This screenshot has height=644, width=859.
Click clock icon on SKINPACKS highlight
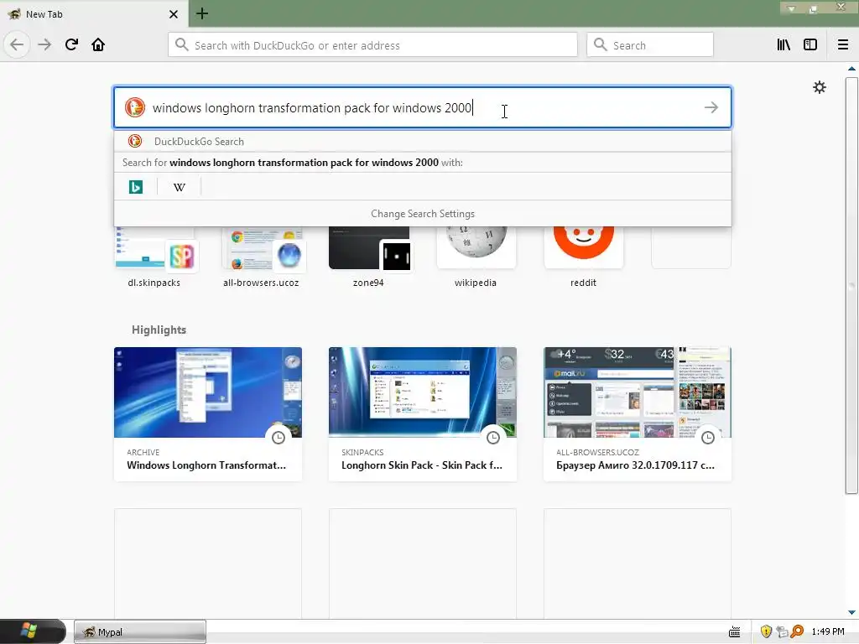493,438
